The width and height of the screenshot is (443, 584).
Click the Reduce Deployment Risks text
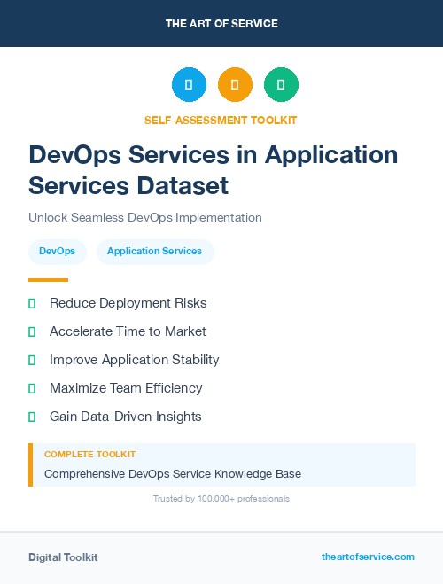[128, 303]
